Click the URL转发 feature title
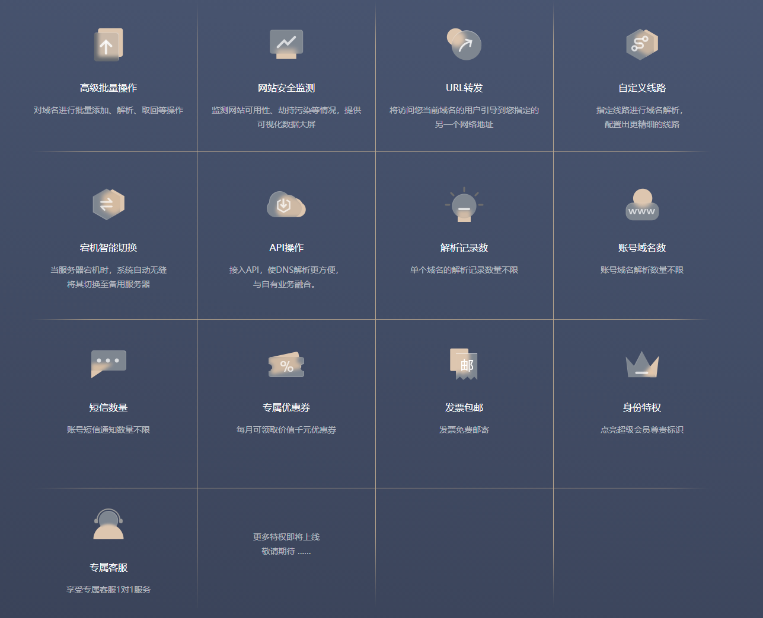The height and width of the screenshot is (618, 763). (x=464, y=88)
